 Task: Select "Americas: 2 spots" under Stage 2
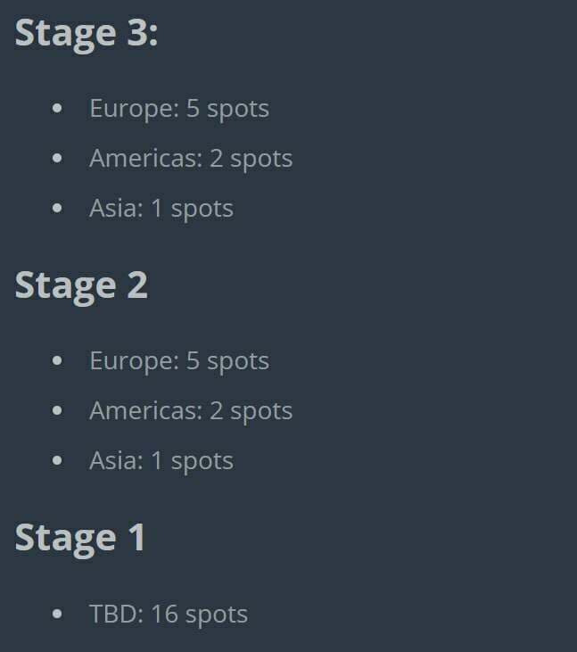pos(191,411)
